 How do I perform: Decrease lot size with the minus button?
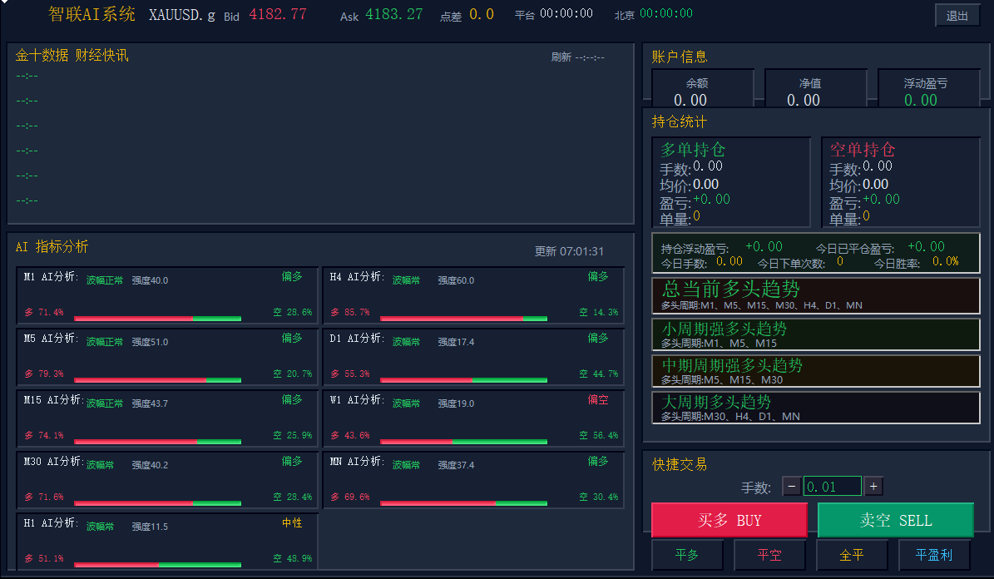point(791,487)
